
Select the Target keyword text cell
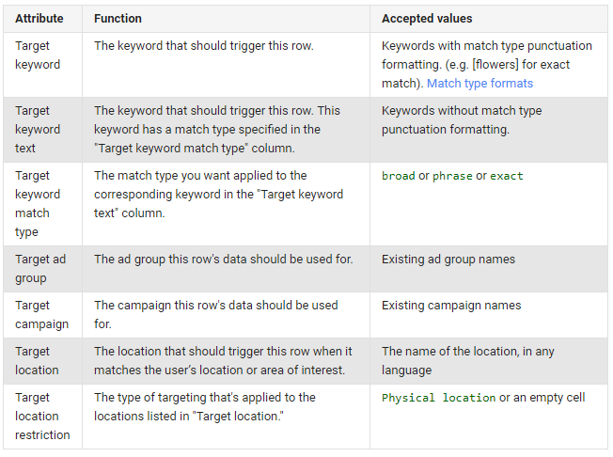[42, 130]
